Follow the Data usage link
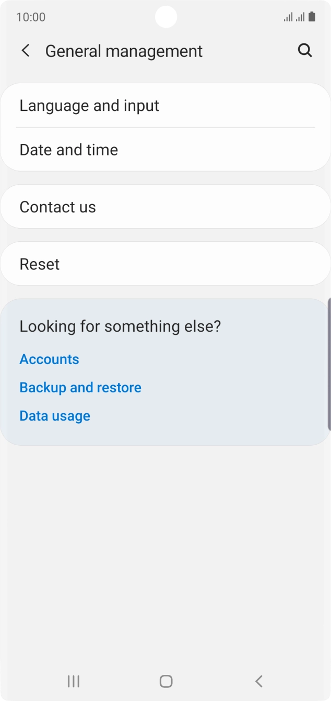 (x=55, y=416)
